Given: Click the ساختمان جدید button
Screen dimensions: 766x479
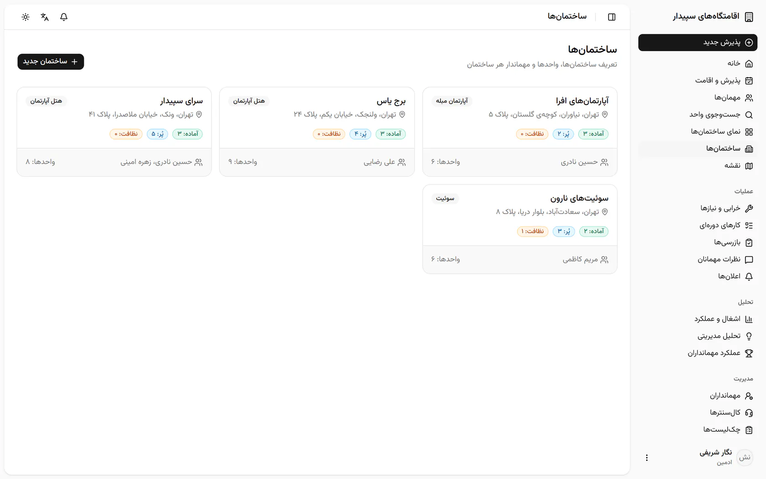Looking at the screenshot, I should (x=51, y=62).
